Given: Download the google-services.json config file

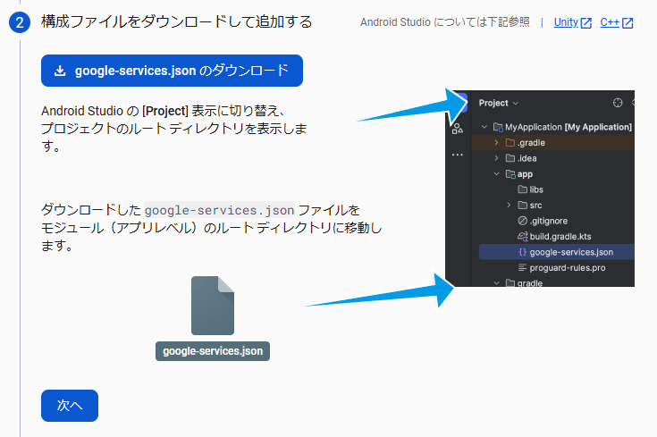Looking at the screenshot, I should tap(172, 71).
